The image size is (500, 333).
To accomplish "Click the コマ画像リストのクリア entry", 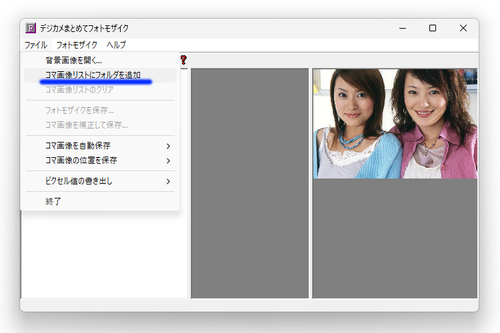I will tap(79, 89).
